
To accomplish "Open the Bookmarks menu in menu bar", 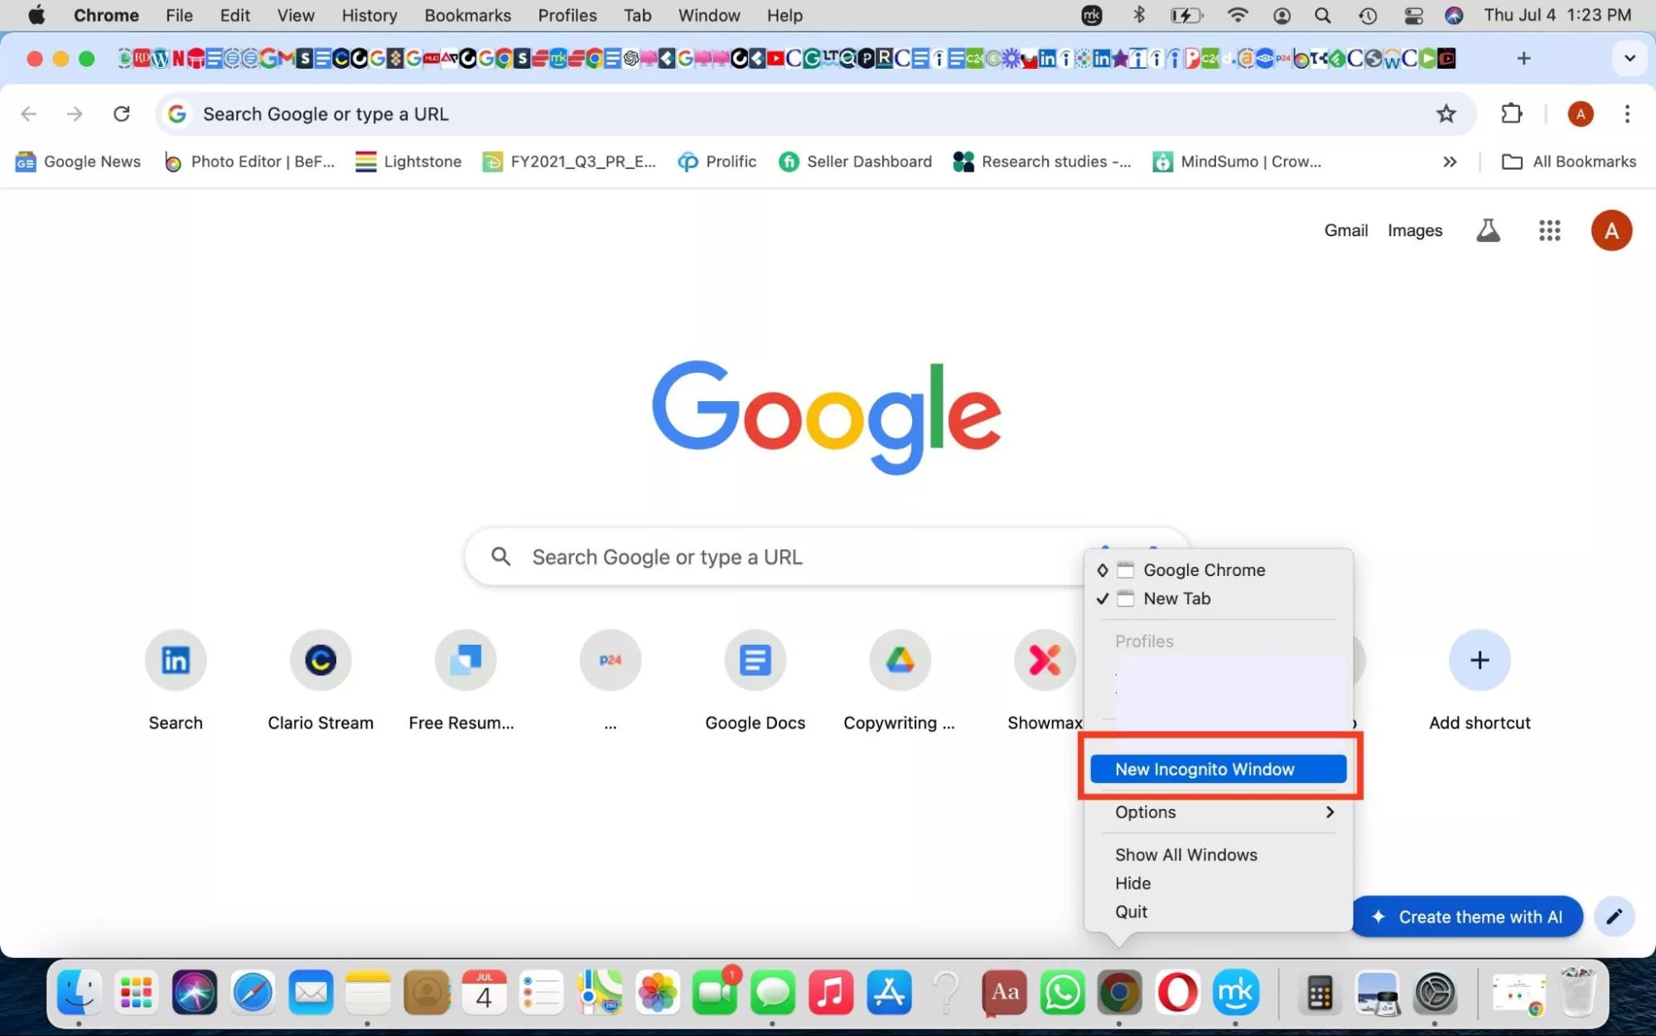I will click(x=467, y=16).
